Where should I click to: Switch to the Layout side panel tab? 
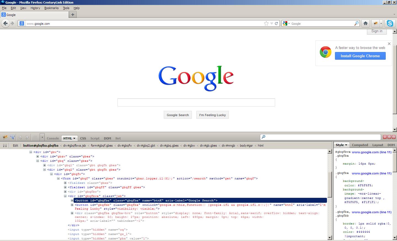click(378, 145)
